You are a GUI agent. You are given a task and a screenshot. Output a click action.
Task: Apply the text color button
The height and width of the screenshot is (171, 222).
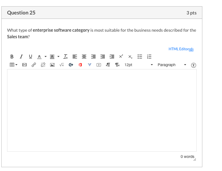(x=39, y=57)
